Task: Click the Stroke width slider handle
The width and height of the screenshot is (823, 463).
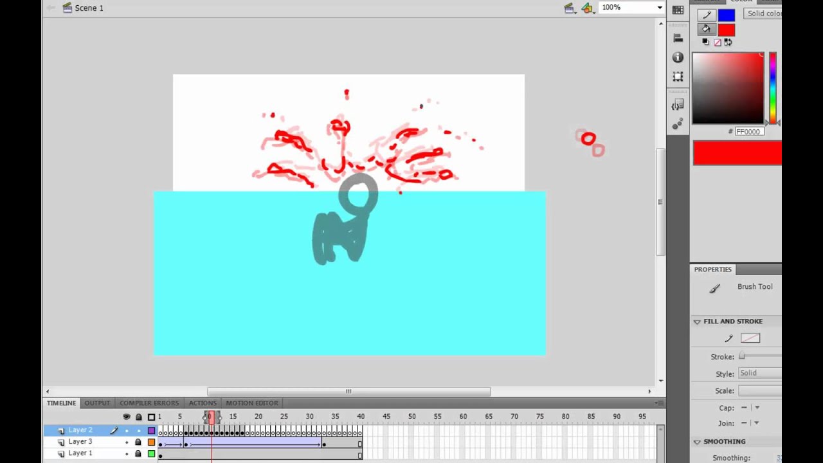Action: [741, 356]
